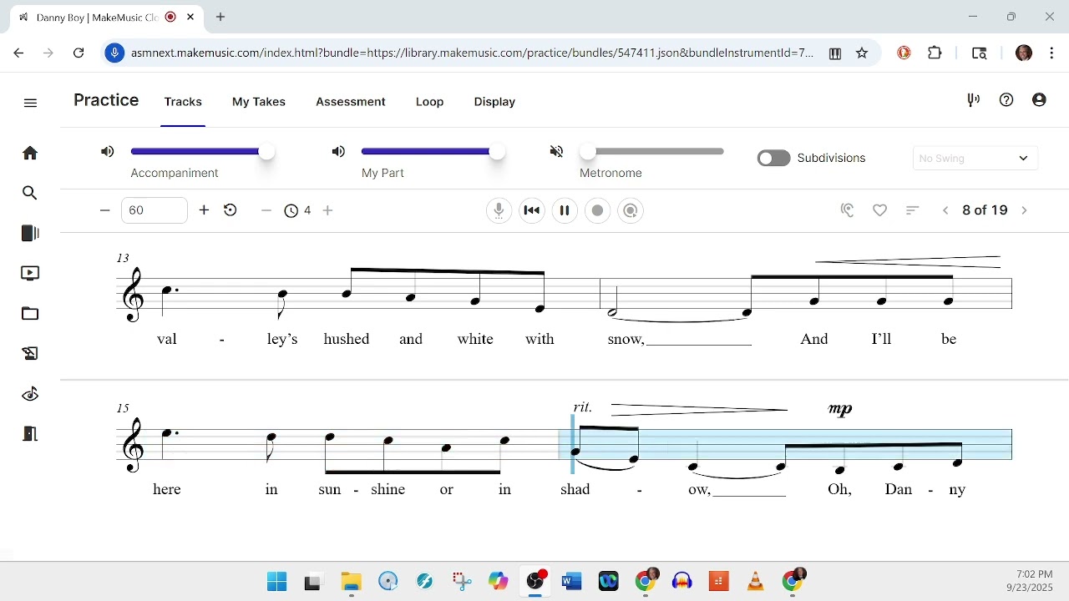This screenshot has width=1069, height=601.
Task: Click the My Part volume slider
Action: (x=429, y=151)
